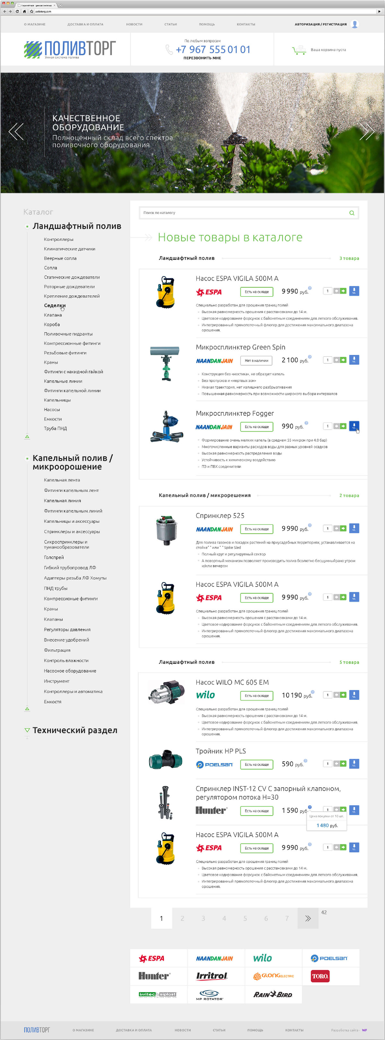The width and height of the screenshot is (385, 1040).
Task: Open the shopping cart icon
Action: (299, 50)
